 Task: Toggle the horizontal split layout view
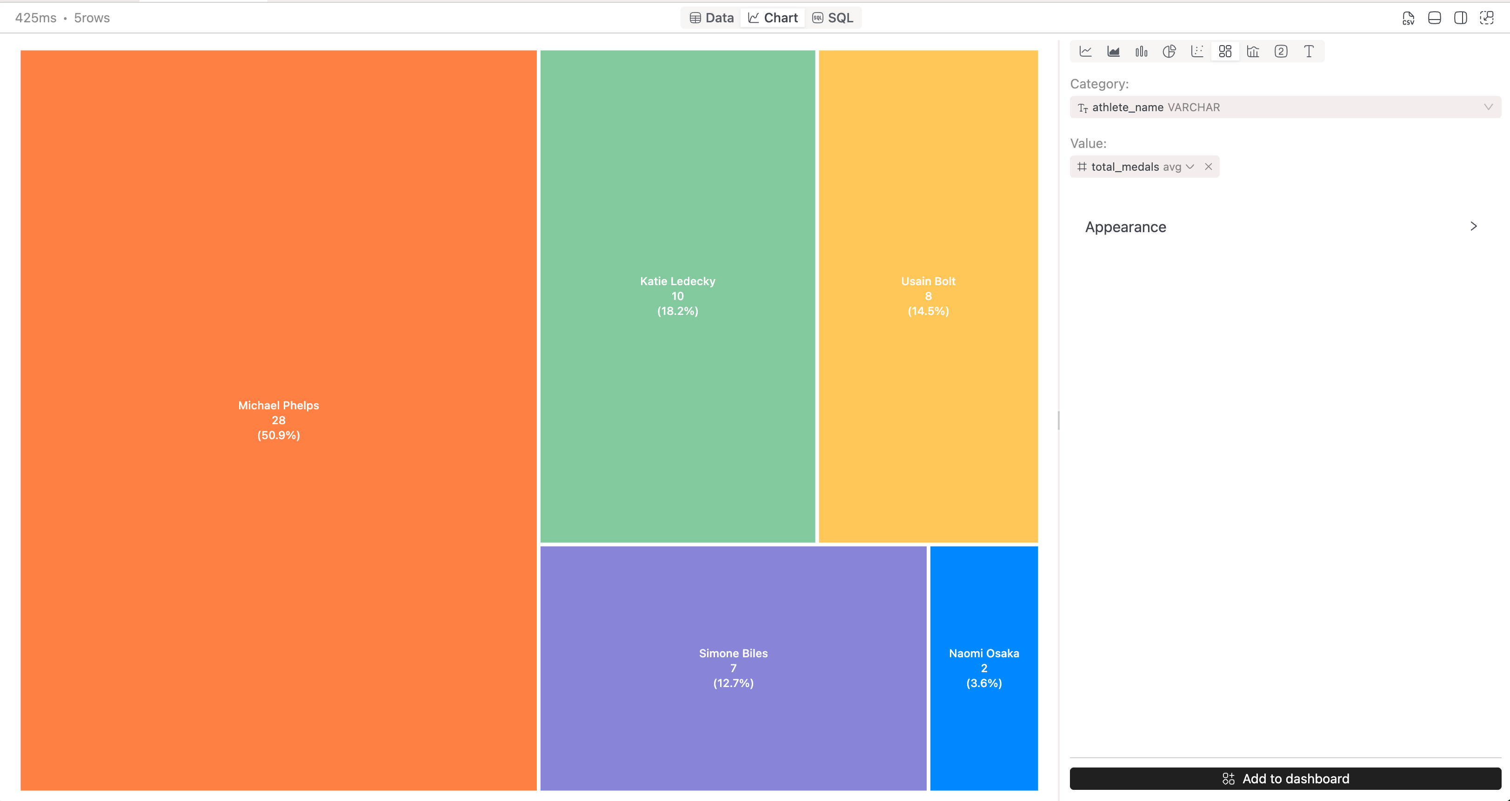pos(1434,18)
